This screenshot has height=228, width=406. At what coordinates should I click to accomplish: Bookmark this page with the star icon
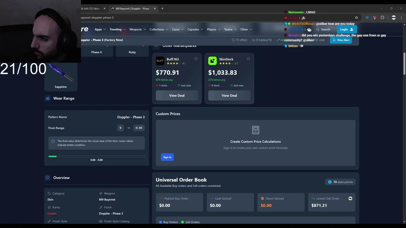point(357,18)
